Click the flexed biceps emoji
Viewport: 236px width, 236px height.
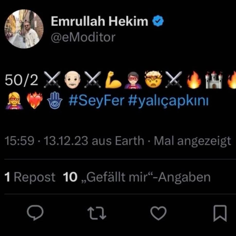[x=113, y=80]
